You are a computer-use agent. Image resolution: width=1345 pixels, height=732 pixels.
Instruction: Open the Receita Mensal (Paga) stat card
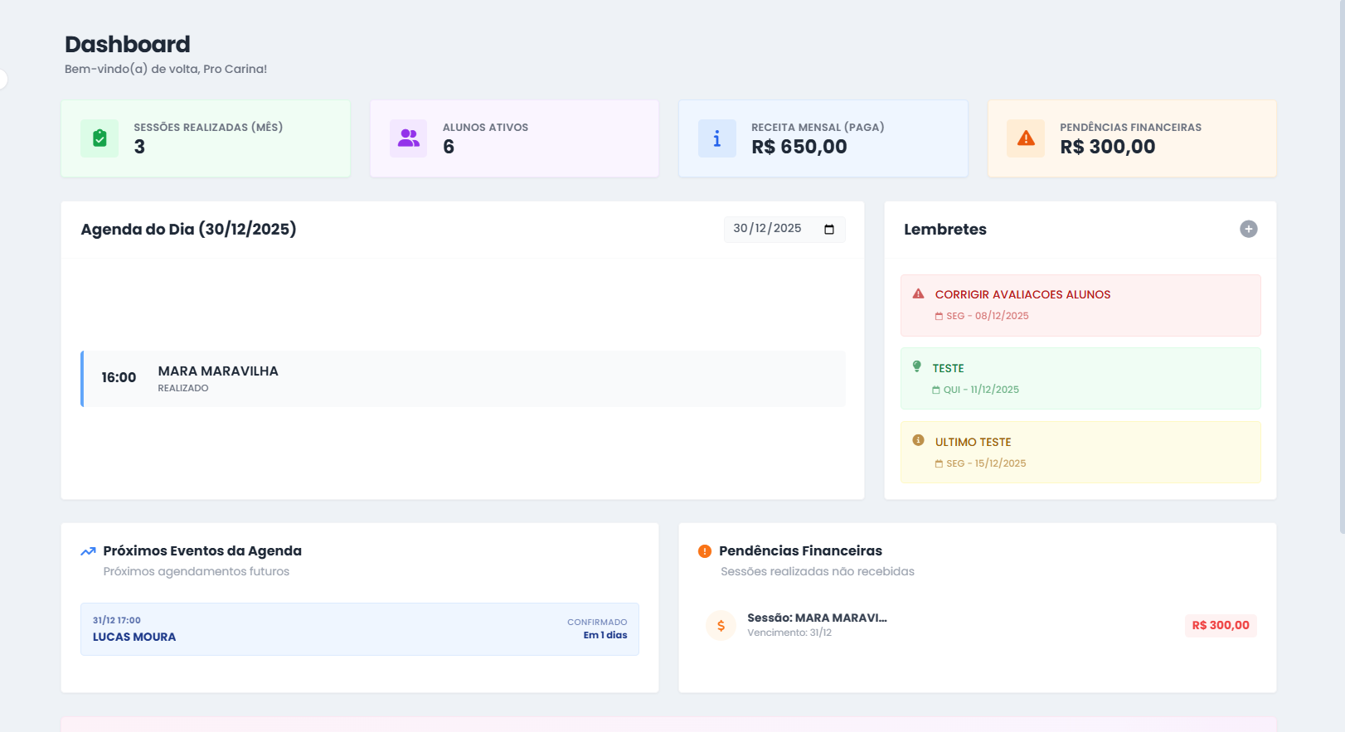[x=823, y=138]
